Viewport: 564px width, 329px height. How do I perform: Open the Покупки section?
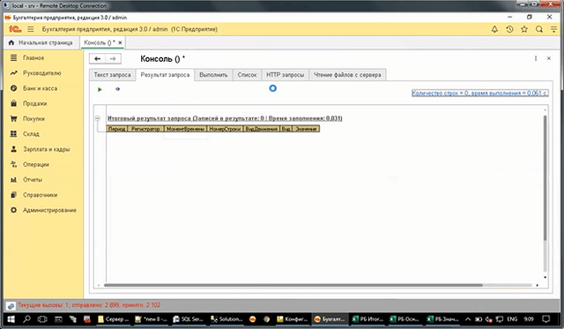(33, 118)
